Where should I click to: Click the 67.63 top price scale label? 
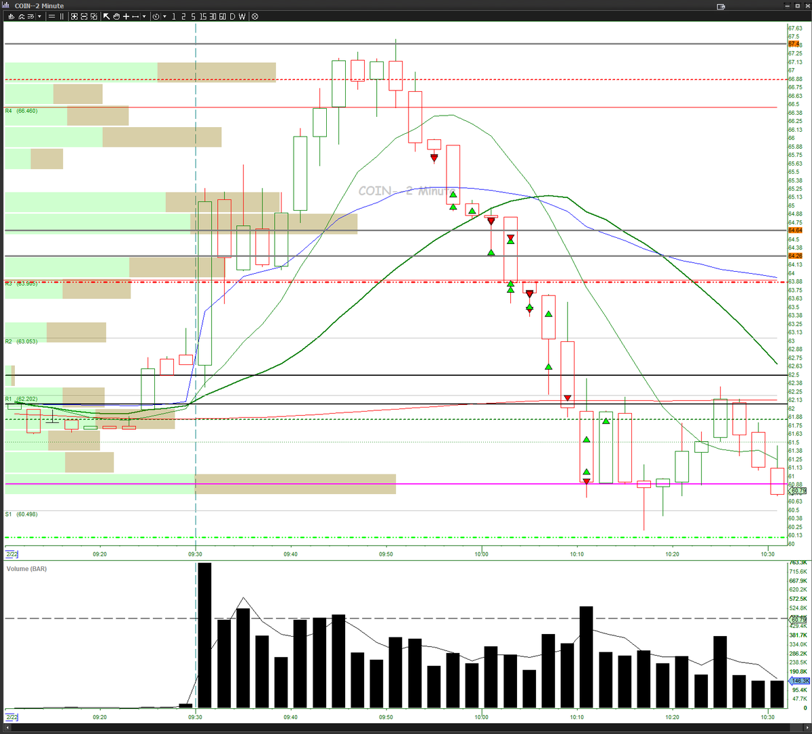(x=795, y=28)
